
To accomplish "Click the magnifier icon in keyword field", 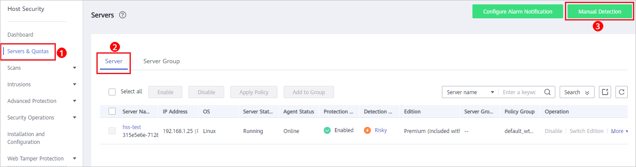I will coord(546,92).
